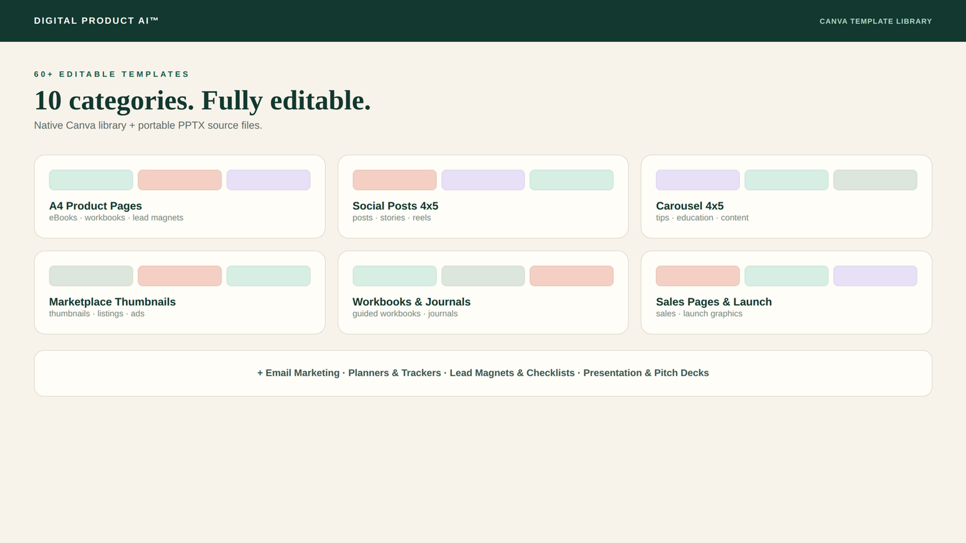Click 'Presentation & Pitch Decks' category text

646,373
